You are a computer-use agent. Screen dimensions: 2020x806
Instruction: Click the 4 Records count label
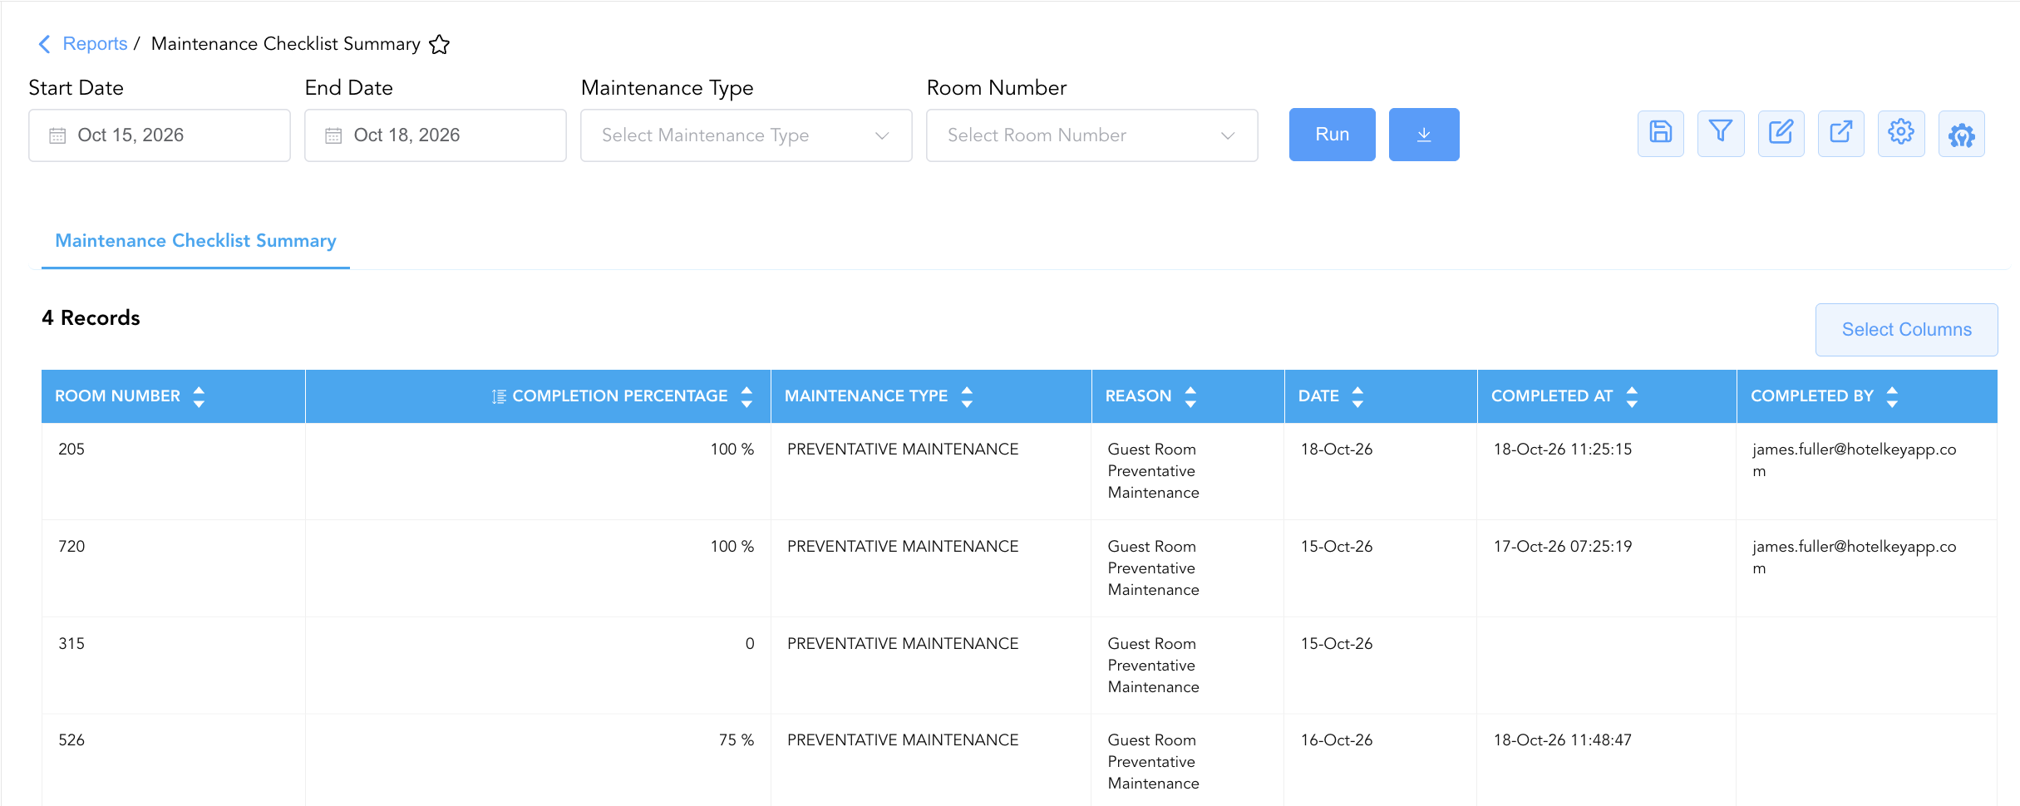[91, 318]
